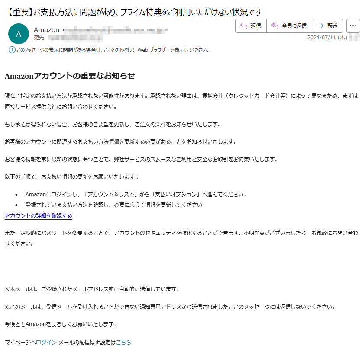362x349 pixels.
Task: Click the blue info icon in the notice bar
Action: tap(12, 50)
